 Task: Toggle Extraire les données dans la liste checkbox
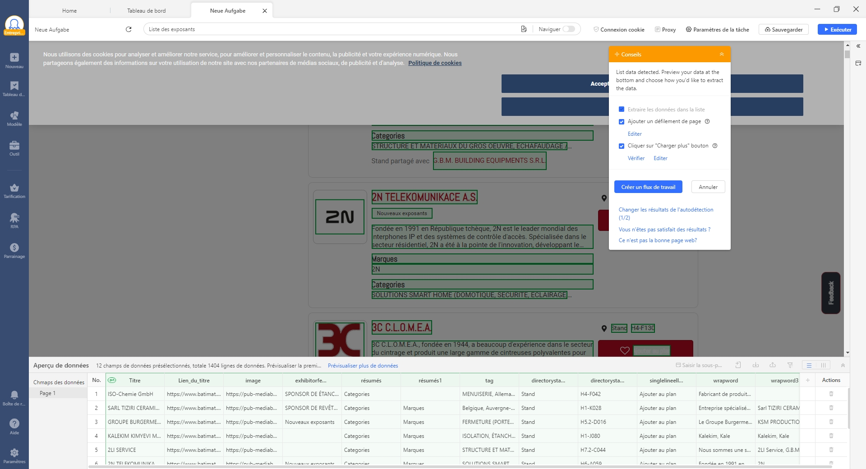[x=622, y=110]
